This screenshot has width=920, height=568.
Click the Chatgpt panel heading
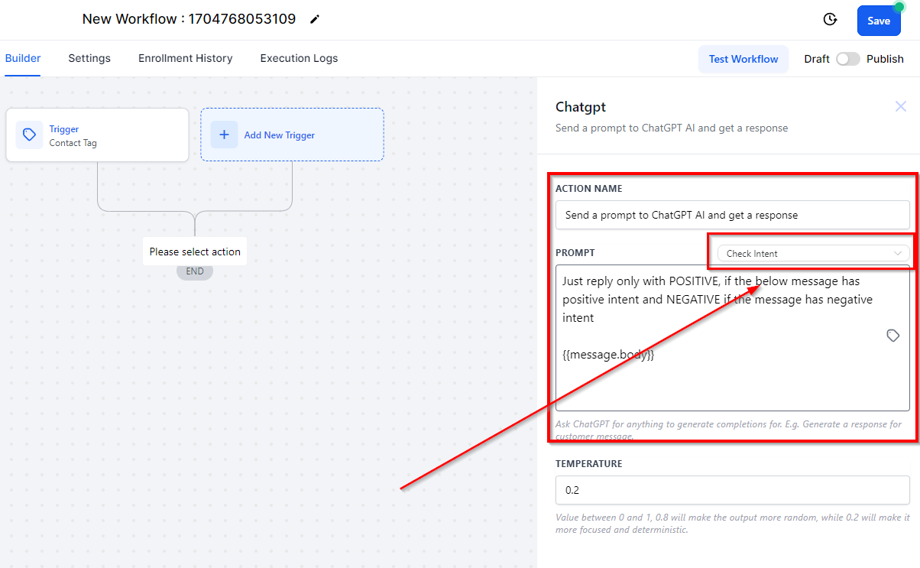[581, 107]
